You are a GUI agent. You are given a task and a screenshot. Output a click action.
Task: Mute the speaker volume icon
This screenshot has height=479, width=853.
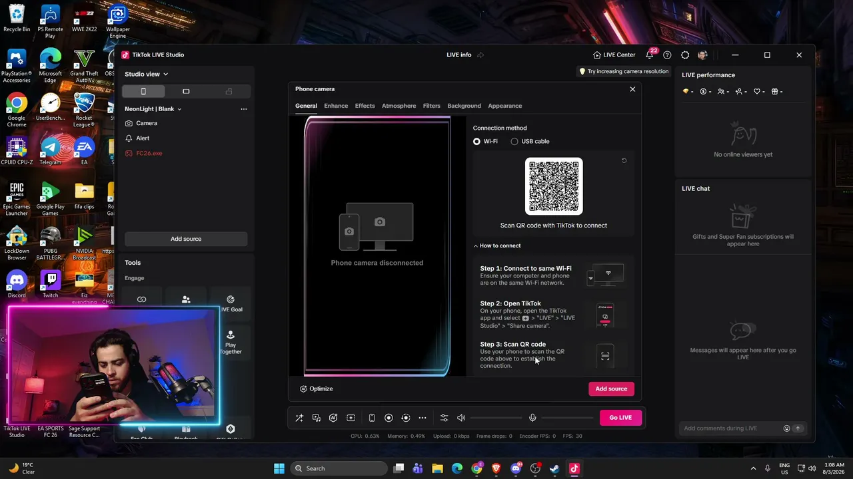click(461, 418)
